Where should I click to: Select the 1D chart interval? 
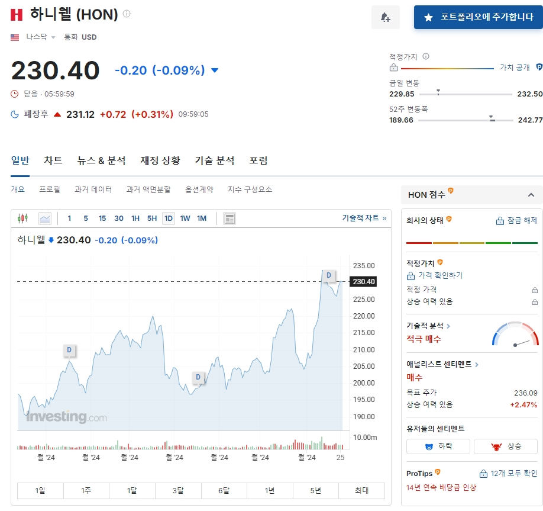coord(169,218)
